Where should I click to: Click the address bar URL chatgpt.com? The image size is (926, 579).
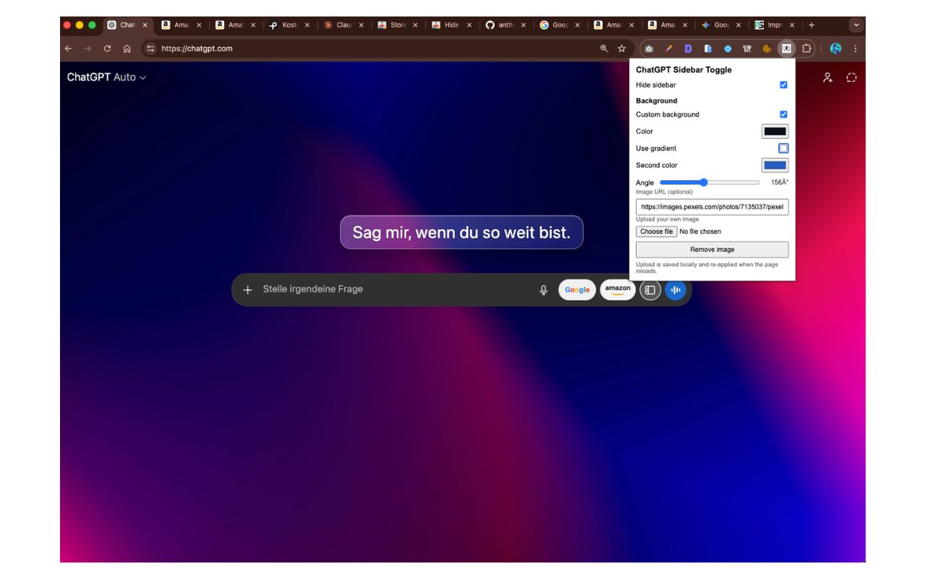coord(197,48)
